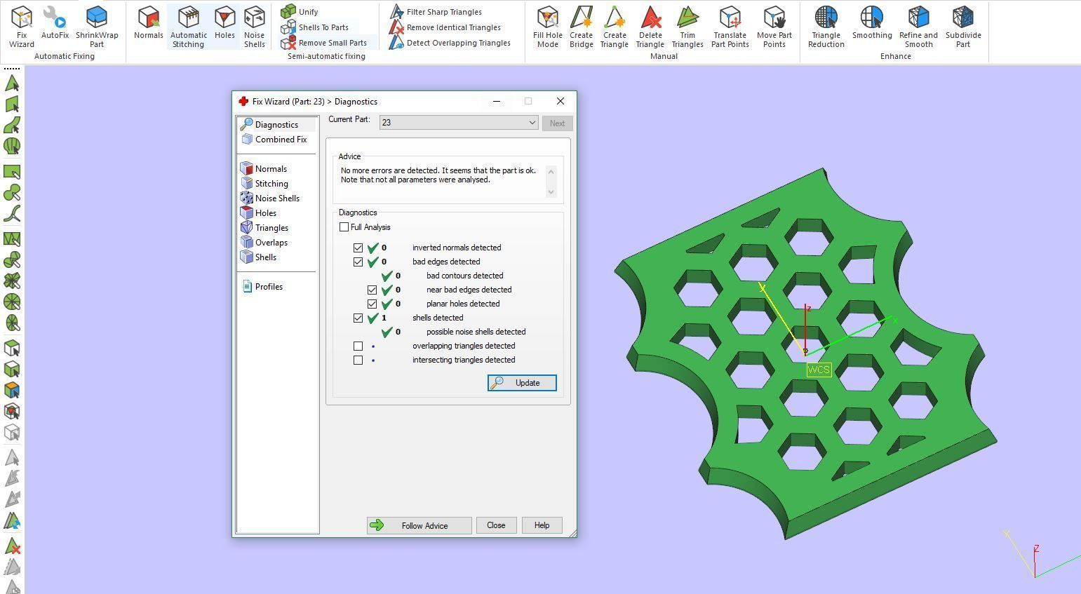Click the Help button
1081x594 pixels.
click(x=542, y=525)
